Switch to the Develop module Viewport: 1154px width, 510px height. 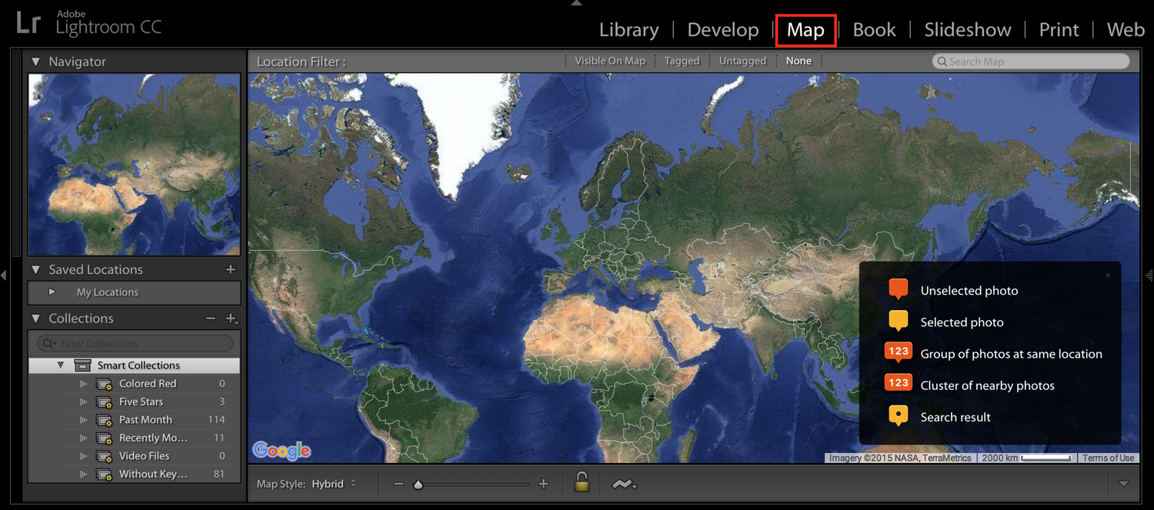pyautogui.click(x=722, y=29)
